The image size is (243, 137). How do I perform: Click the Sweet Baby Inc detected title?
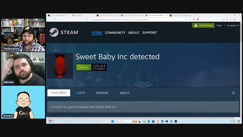[x=117, y=57]
